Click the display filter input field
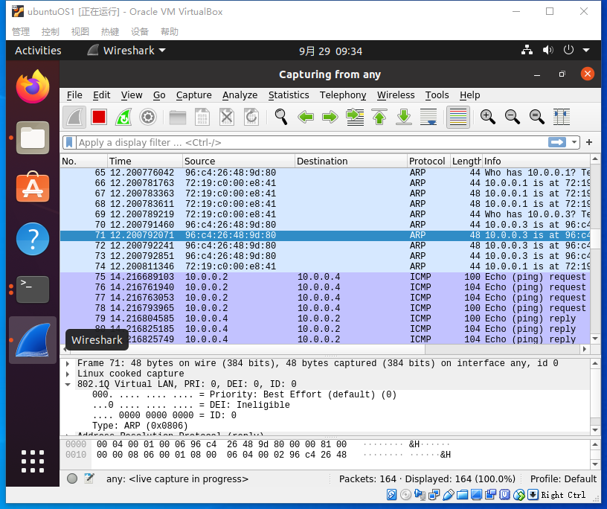Viewport: 607px width, 509px height. tap(312, 143)
